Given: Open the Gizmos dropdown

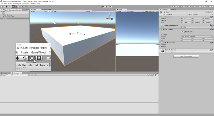Looking at the screenshot, I should coord(88,11).
